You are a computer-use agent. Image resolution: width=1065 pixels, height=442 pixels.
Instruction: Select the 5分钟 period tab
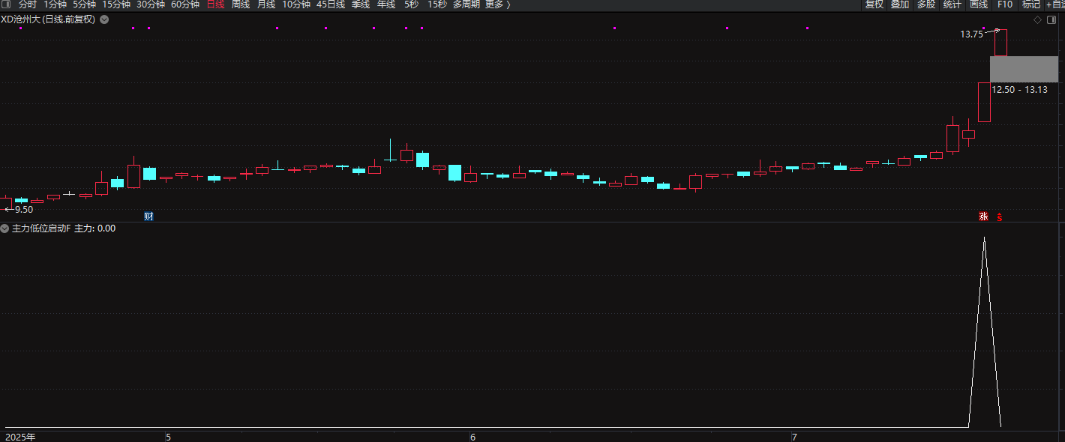84,4
